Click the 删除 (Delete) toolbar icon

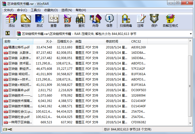pos(67,19)
